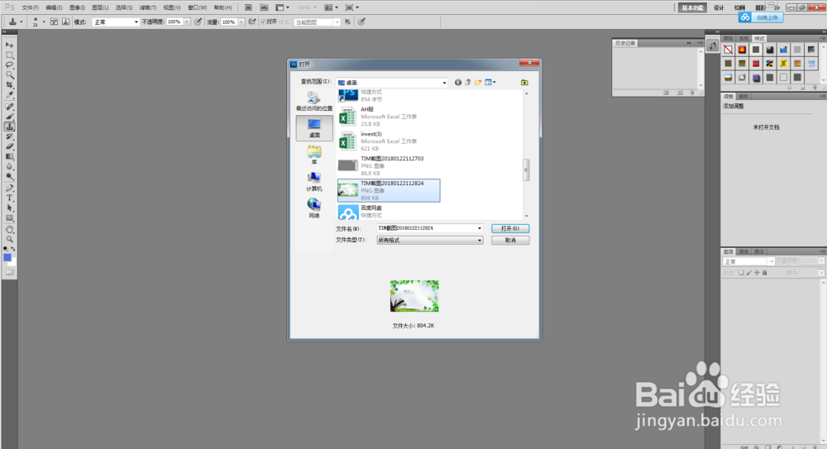Go up one folder level in Open dialog
This screenshot has width=827, height=449.
[468, 83]
